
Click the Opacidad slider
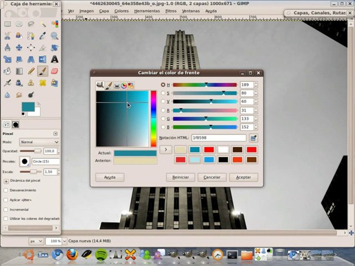30,151
